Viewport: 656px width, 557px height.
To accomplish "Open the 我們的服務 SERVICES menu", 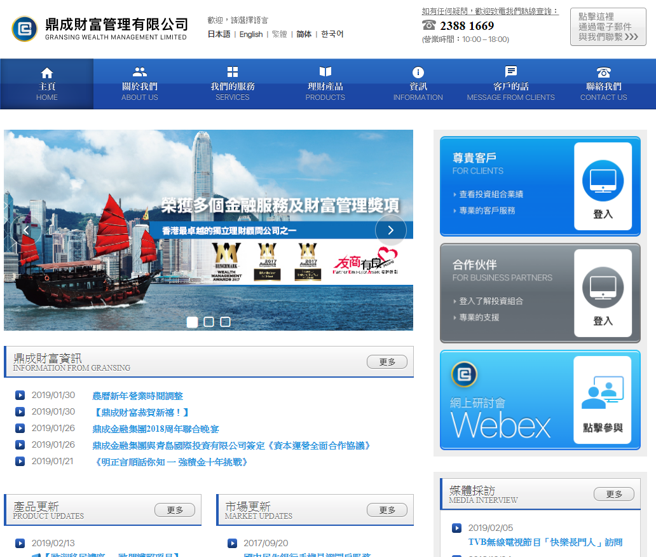I will [x=233, y=84].
